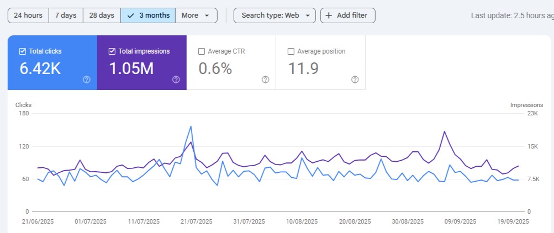
Task: Select the 24 hours date range
Action: coord(28,15)
